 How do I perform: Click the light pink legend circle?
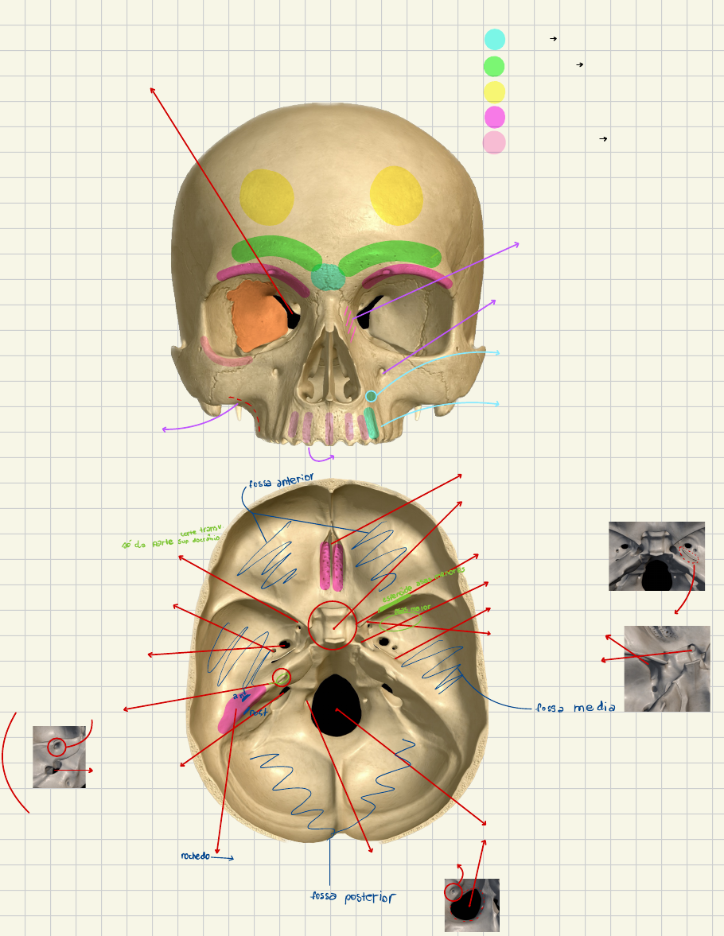(495, 143)
